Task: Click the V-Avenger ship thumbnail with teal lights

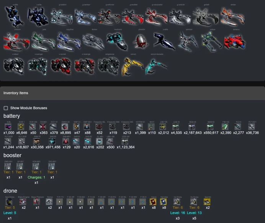Action: coord(38,66)
